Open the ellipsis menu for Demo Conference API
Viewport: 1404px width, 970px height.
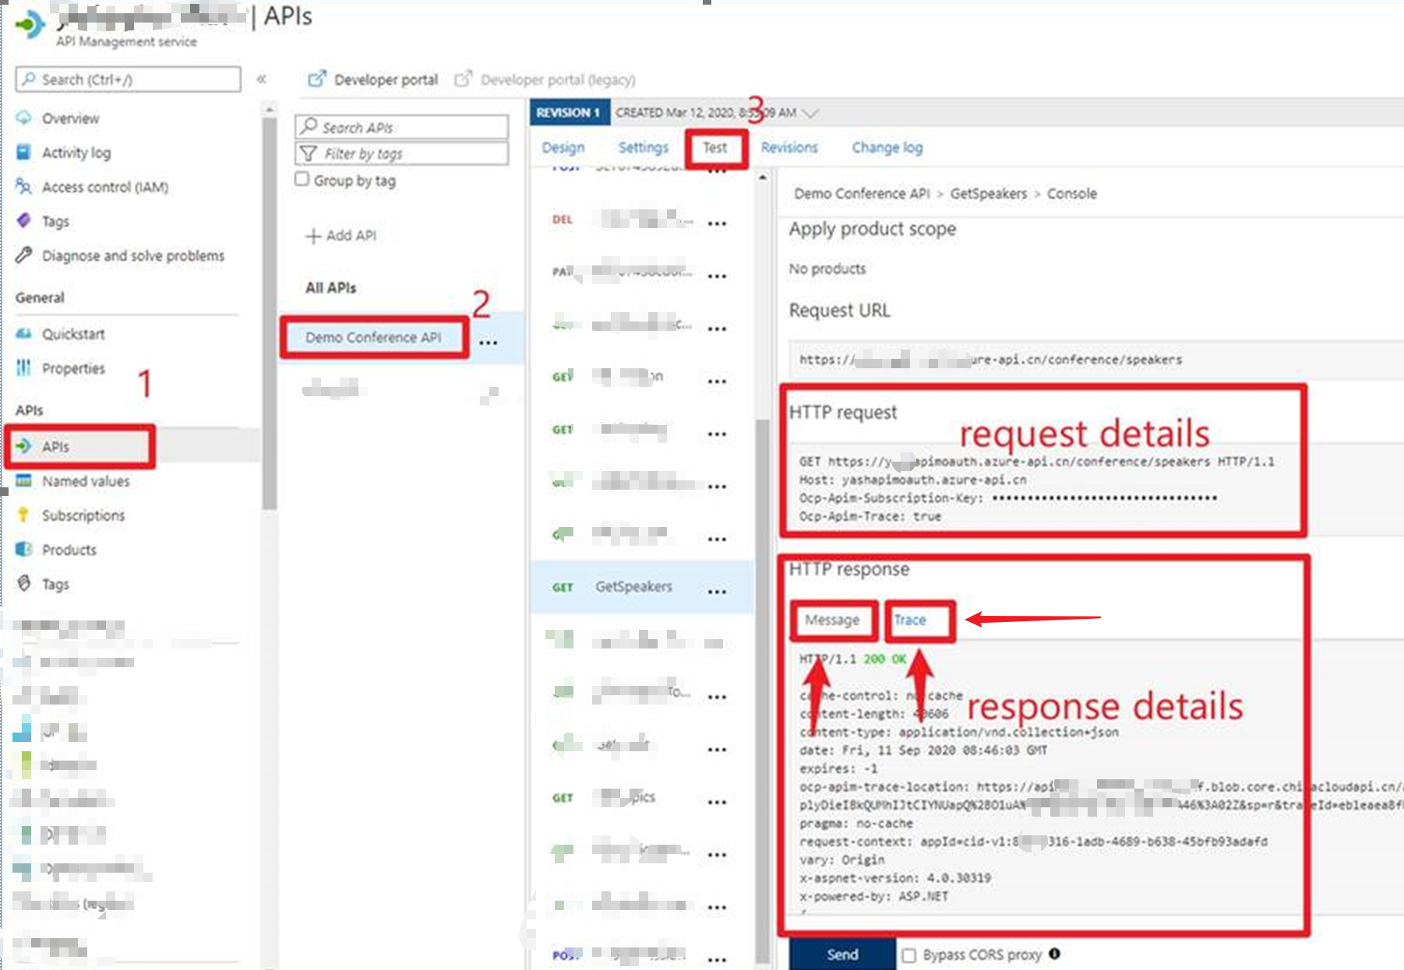coord(489,343)
